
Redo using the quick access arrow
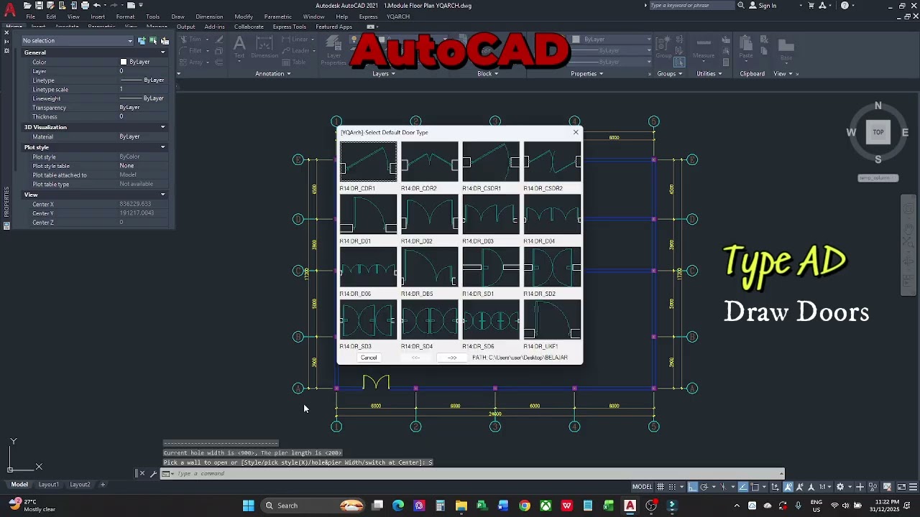coord(114,5)
